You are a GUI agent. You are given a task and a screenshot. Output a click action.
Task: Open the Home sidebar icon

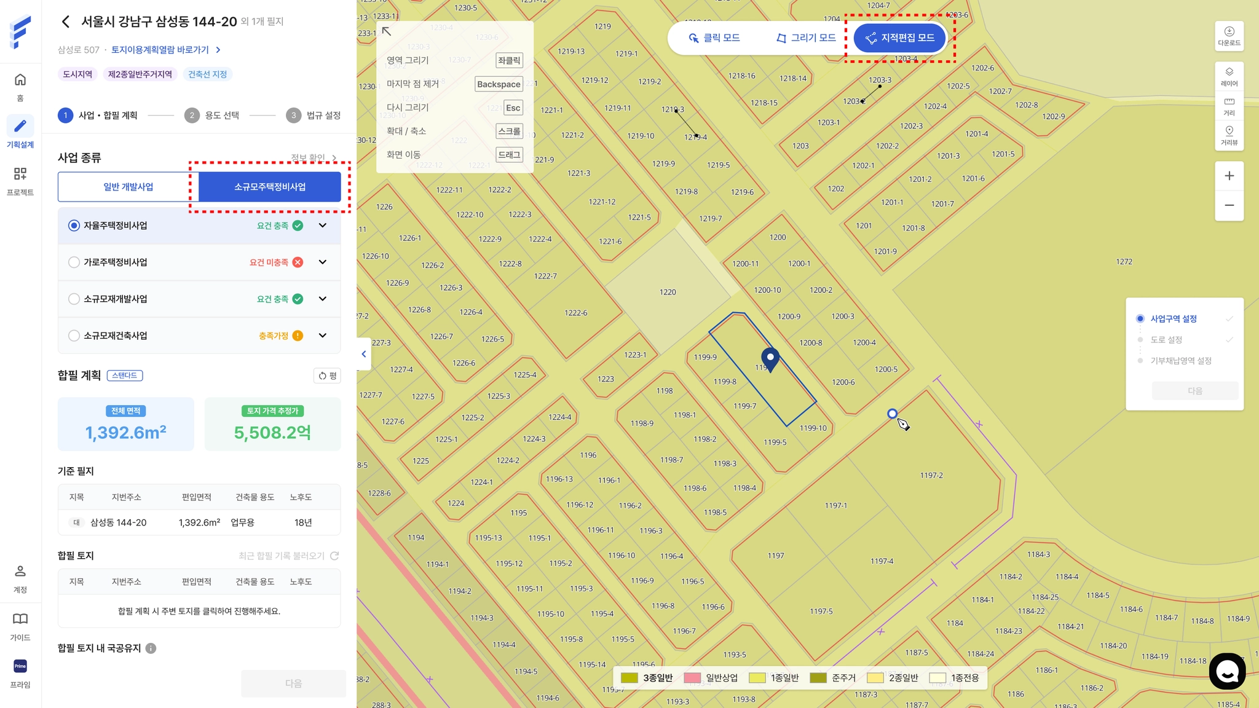(x=20, y=80)
